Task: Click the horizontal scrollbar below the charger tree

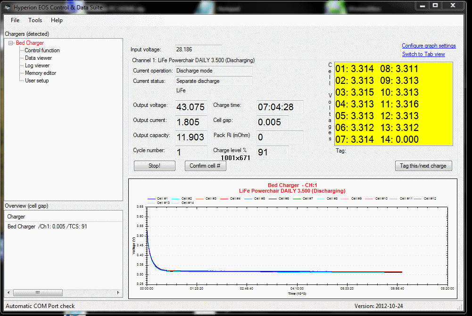Action: [x=38, y=292]
